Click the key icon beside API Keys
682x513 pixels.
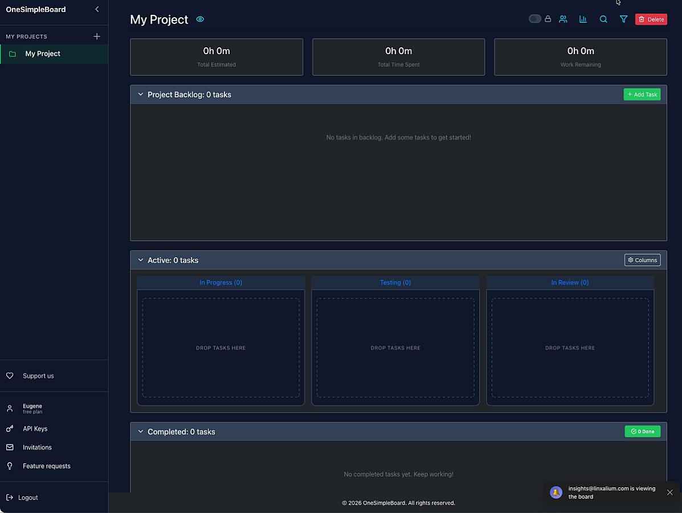coord(10,429)
